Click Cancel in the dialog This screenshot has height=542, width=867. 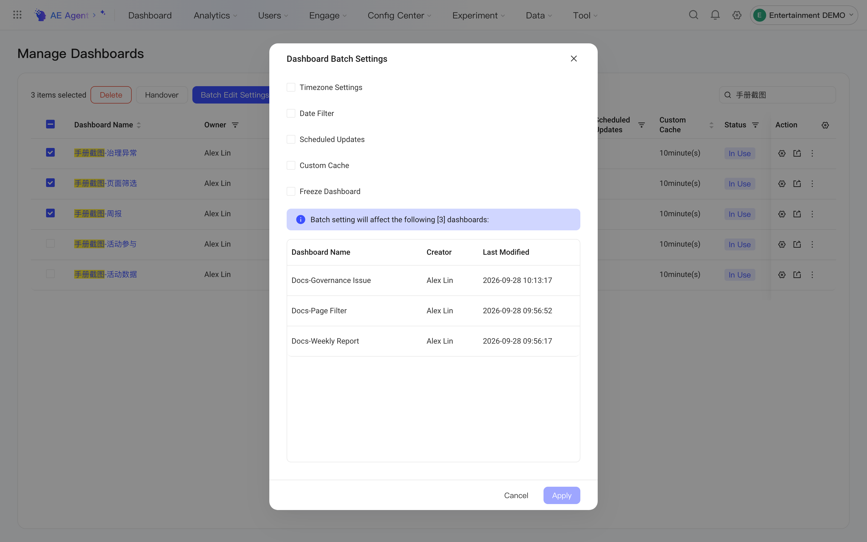pyautogui.click(x=516, y=495)
